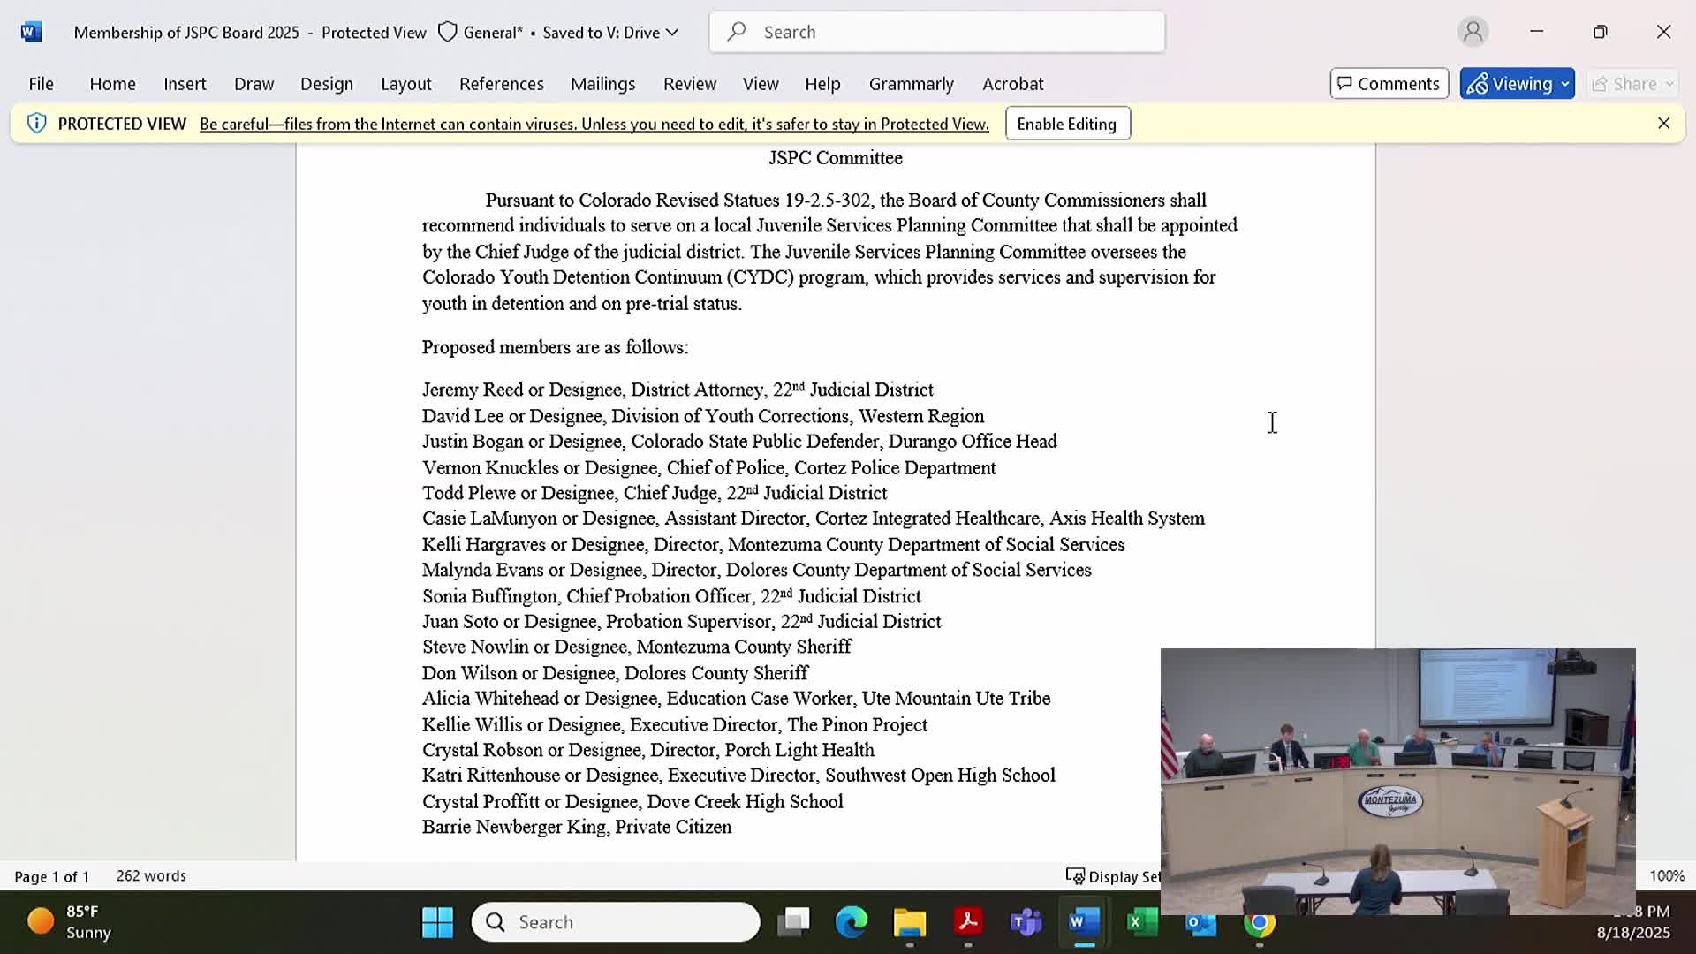Click the user account profile icon

point(1473,32)
